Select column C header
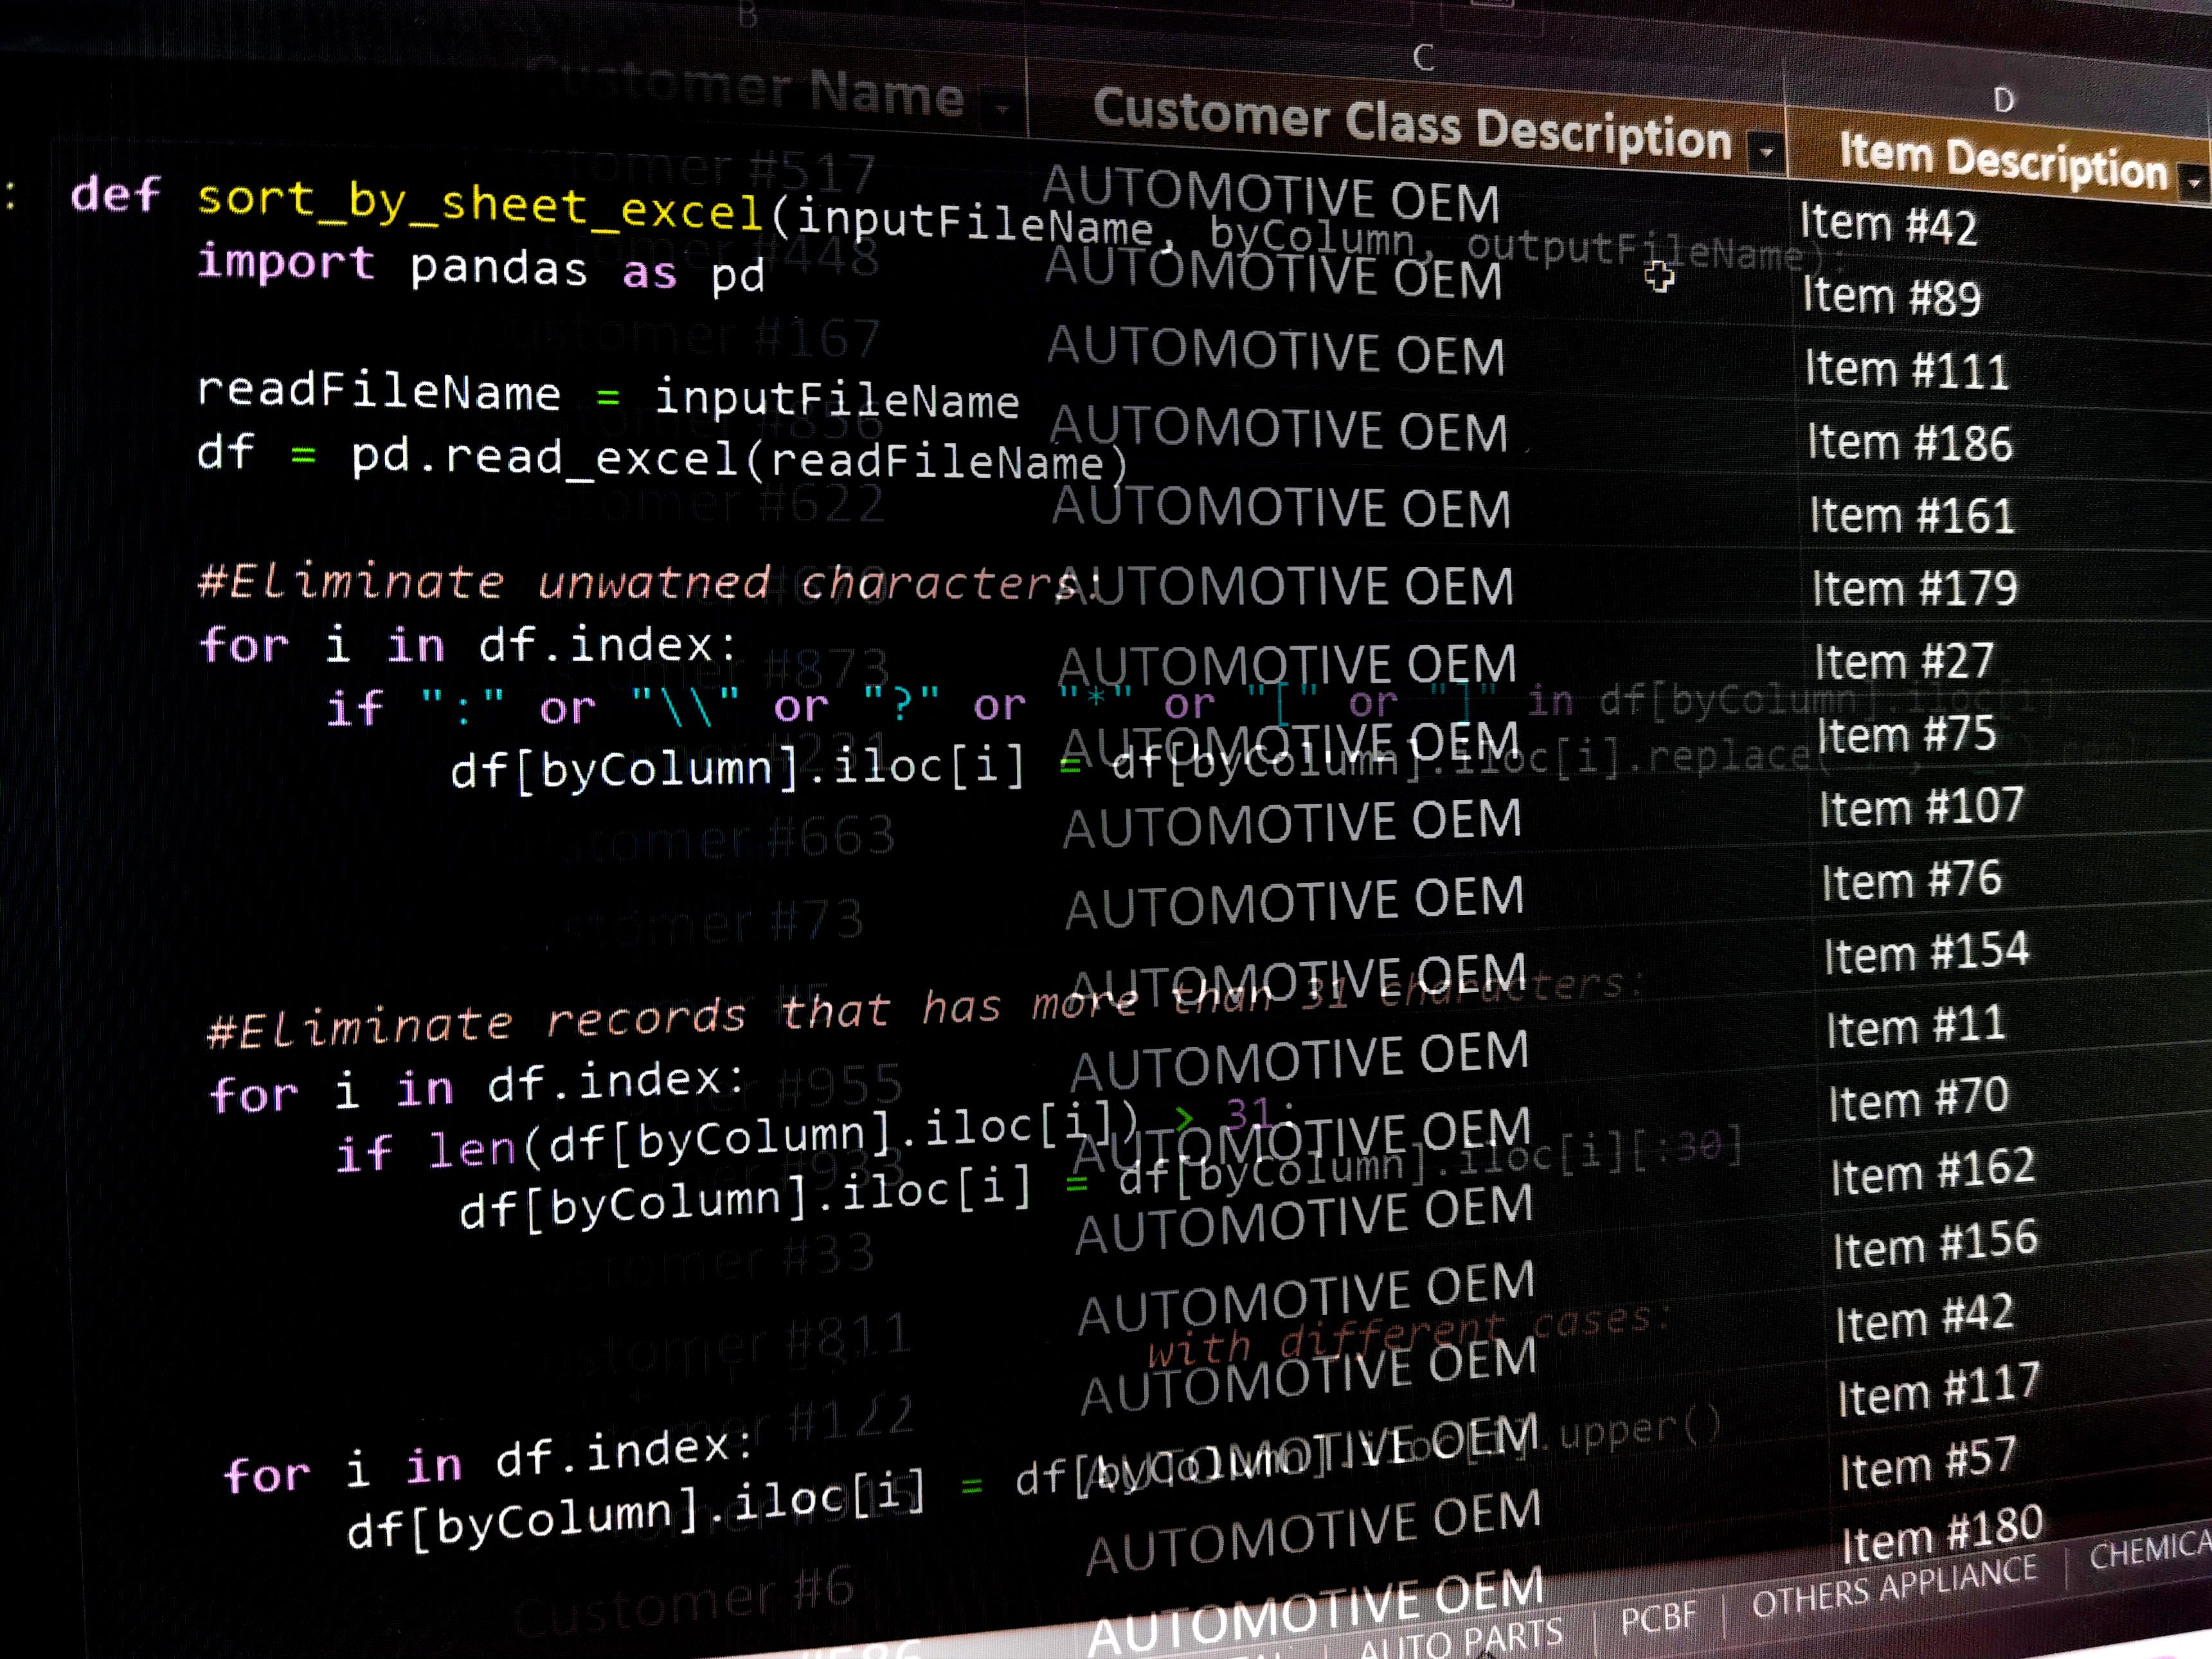Image resolution: width=2212 pixels, height=1659 pixels. (1423, 58)
